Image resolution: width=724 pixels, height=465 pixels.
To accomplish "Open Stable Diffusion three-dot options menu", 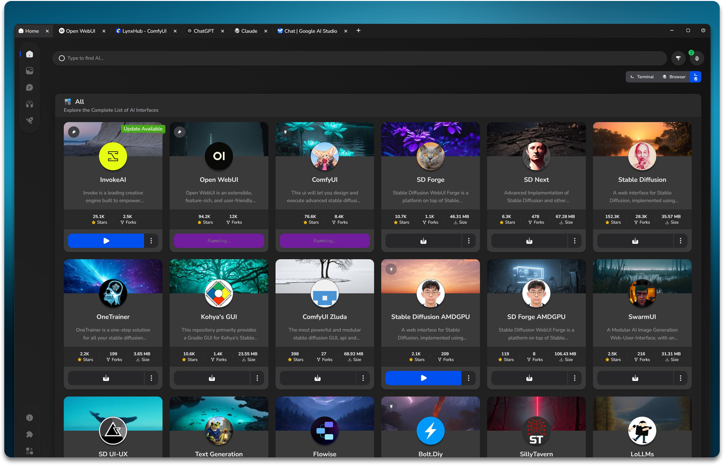I will coord(680,241).
